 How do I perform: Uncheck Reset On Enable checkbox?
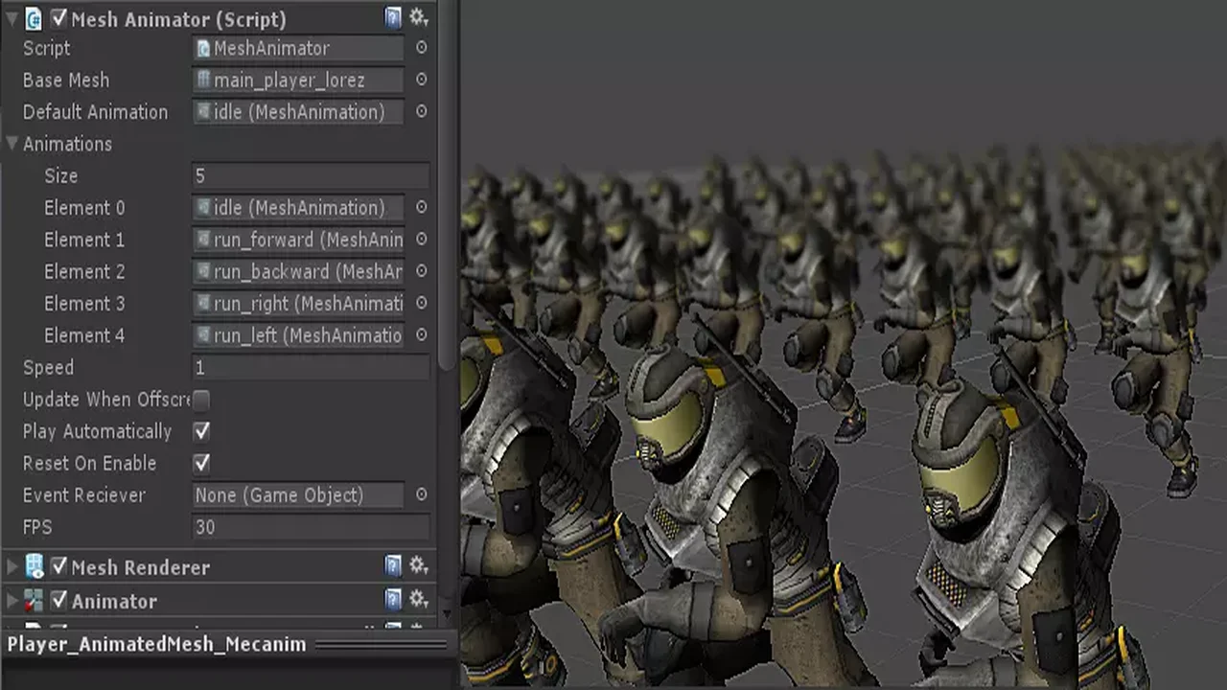pyautogui.click(x=201, y=463)
